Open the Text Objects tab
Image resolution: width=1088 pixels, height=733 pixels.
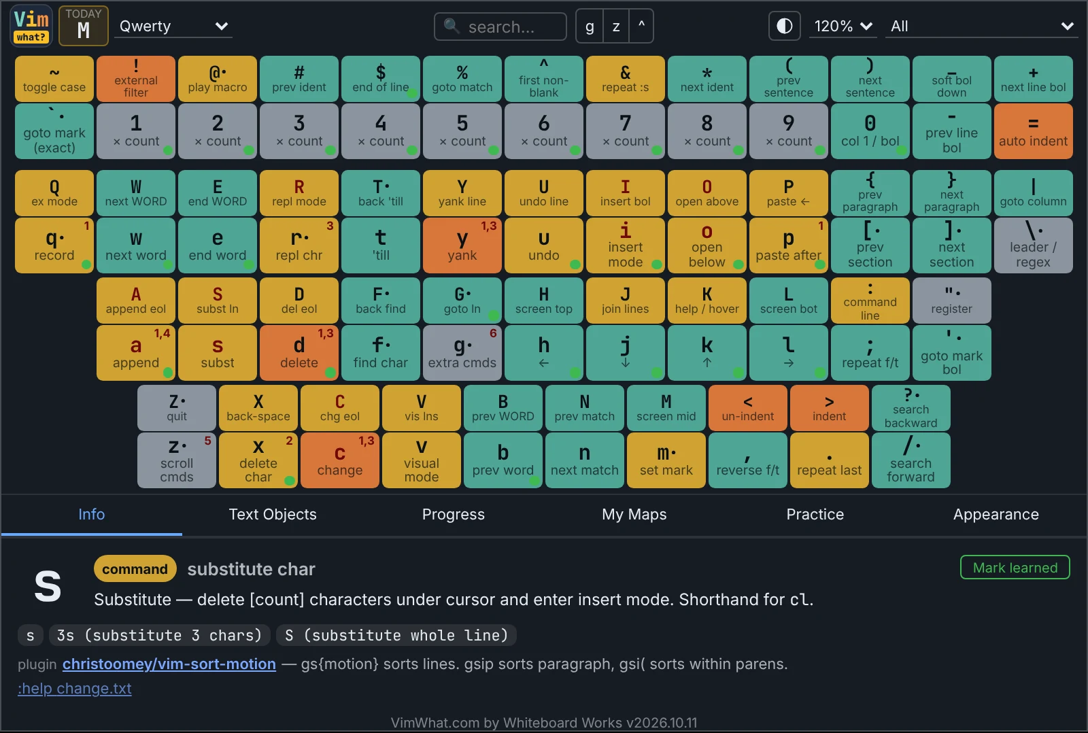[273, 515]
